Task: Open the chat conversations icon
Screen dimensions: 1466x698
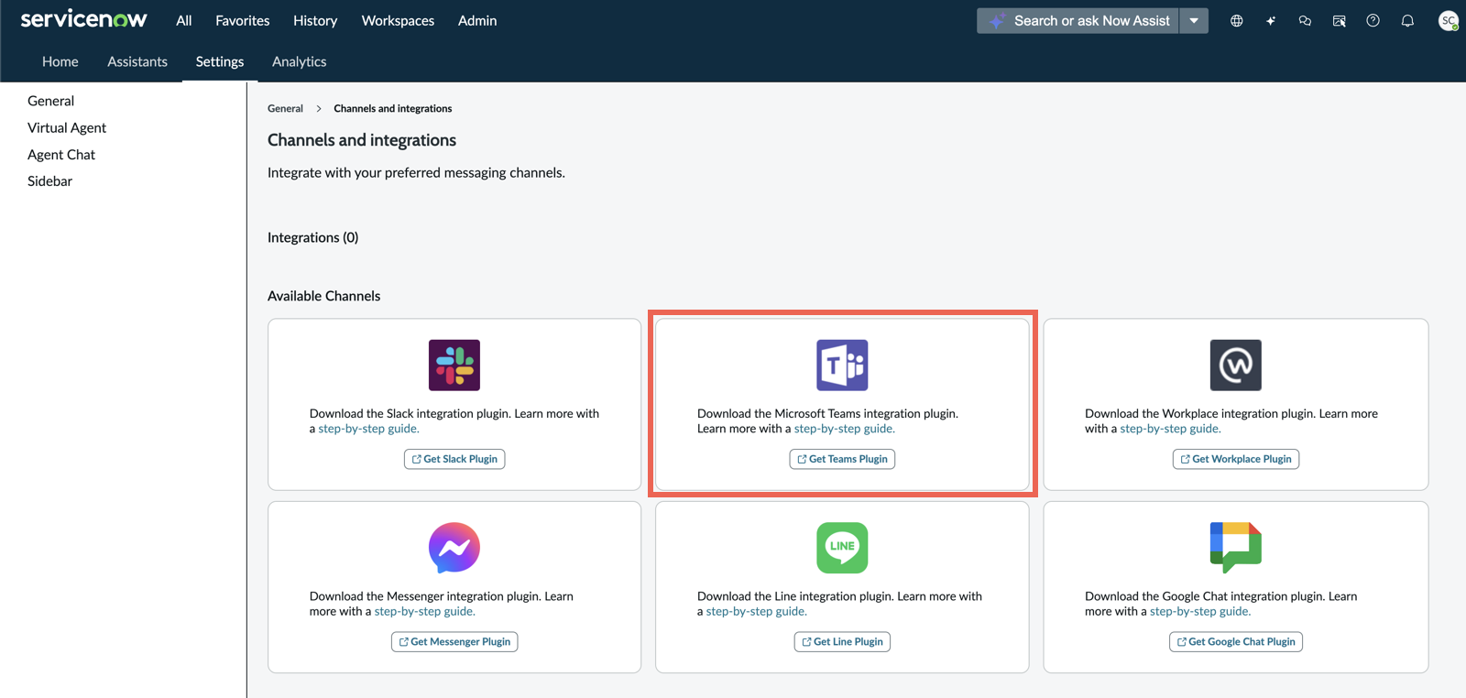Action: click(1305, 20)
